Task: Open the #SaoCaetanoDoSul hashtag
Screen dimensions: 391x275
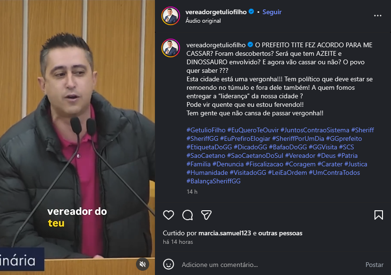Action: coord(255,155)
